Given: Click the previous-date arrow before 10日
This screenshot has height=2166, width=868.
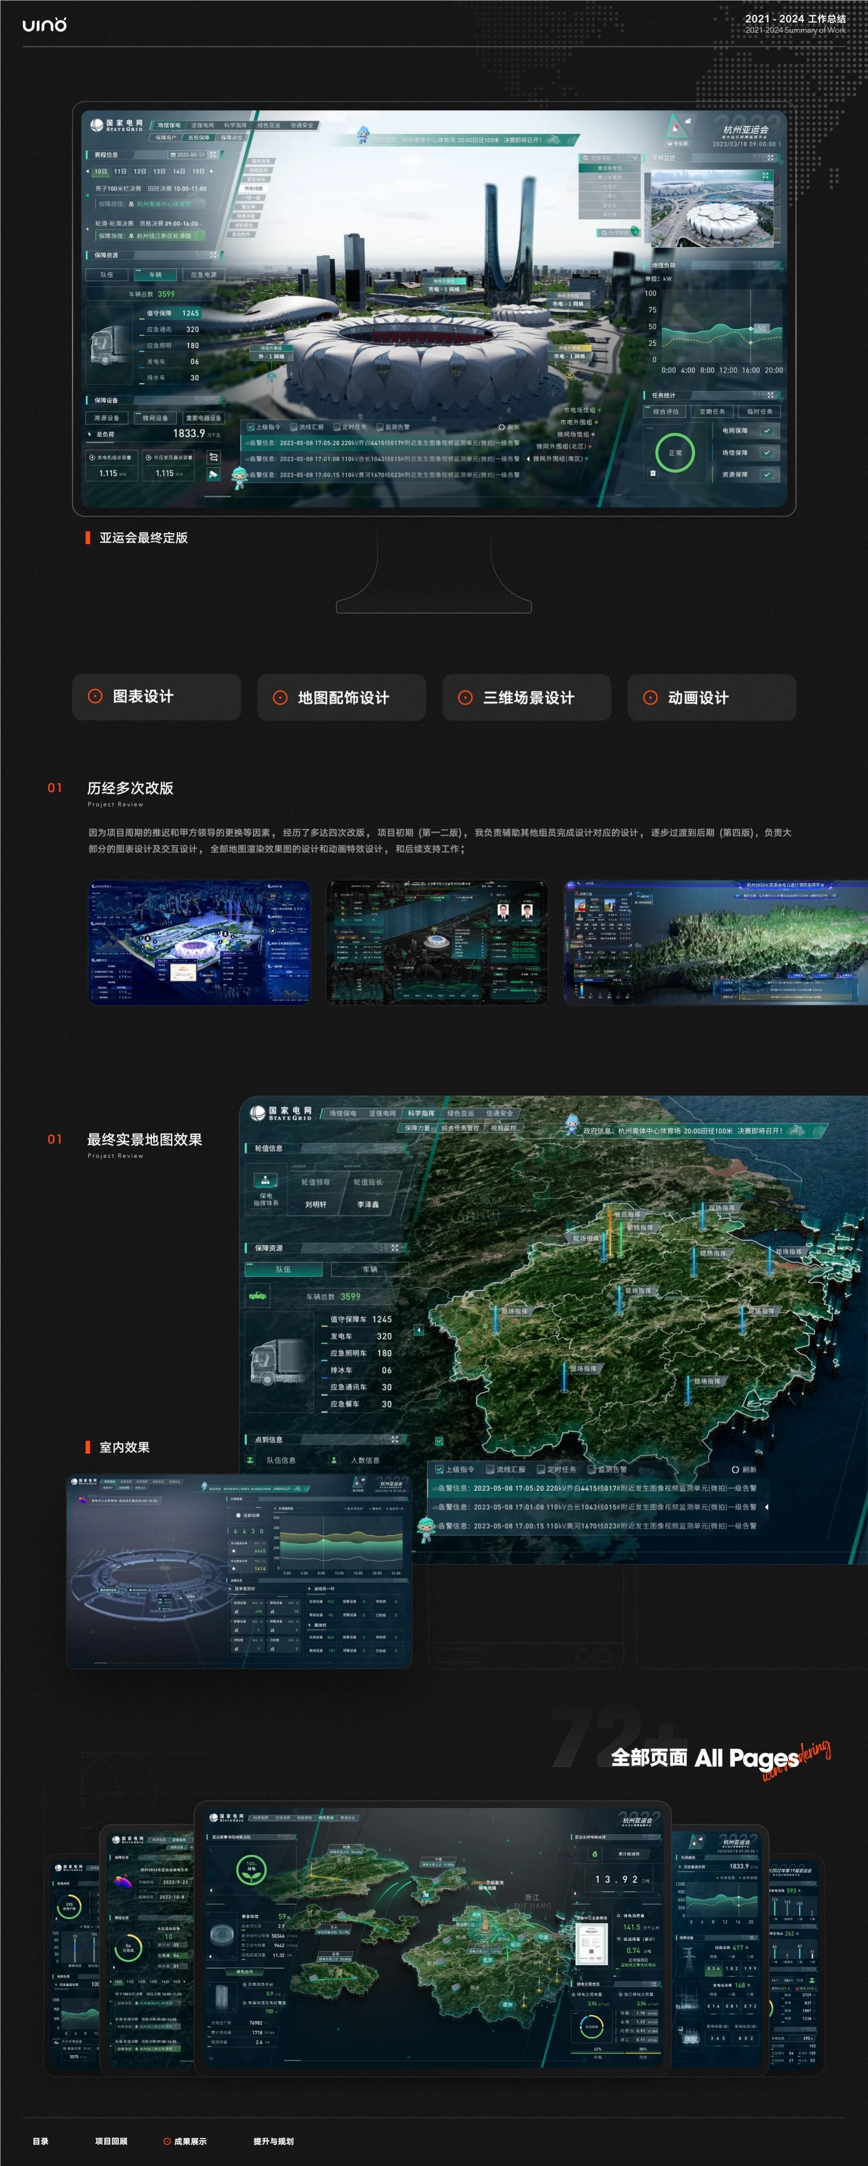Looking at the screenshot, I should [x=88, y=171].
